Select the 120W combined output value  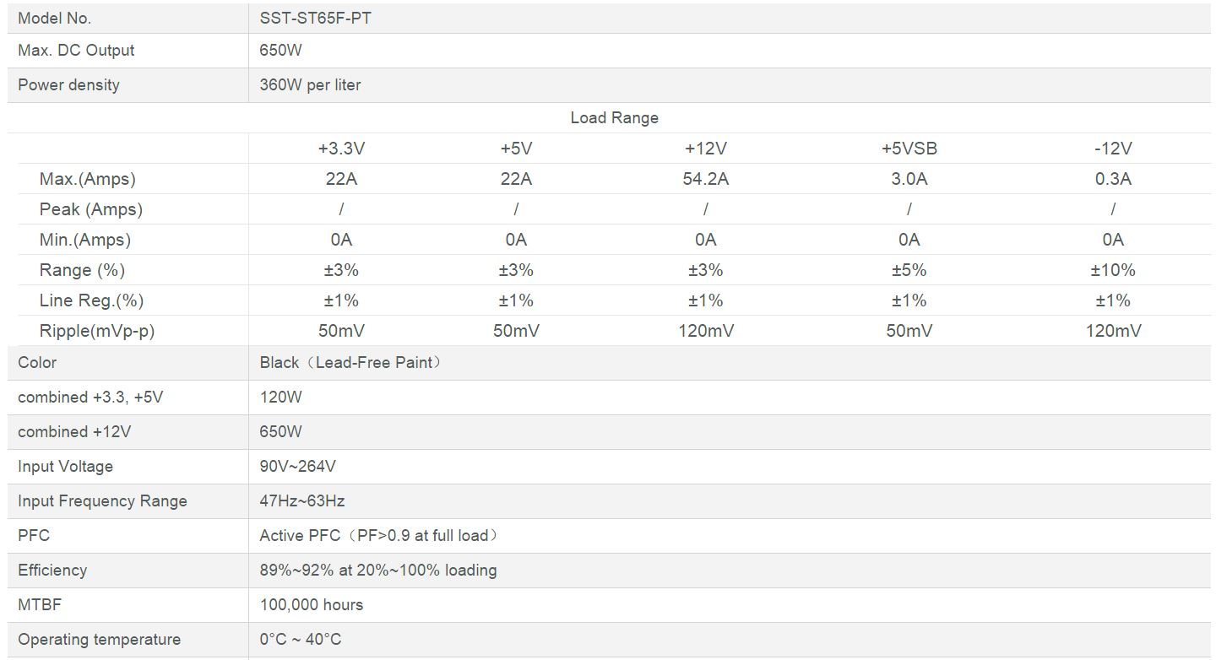tap(280, 398)
